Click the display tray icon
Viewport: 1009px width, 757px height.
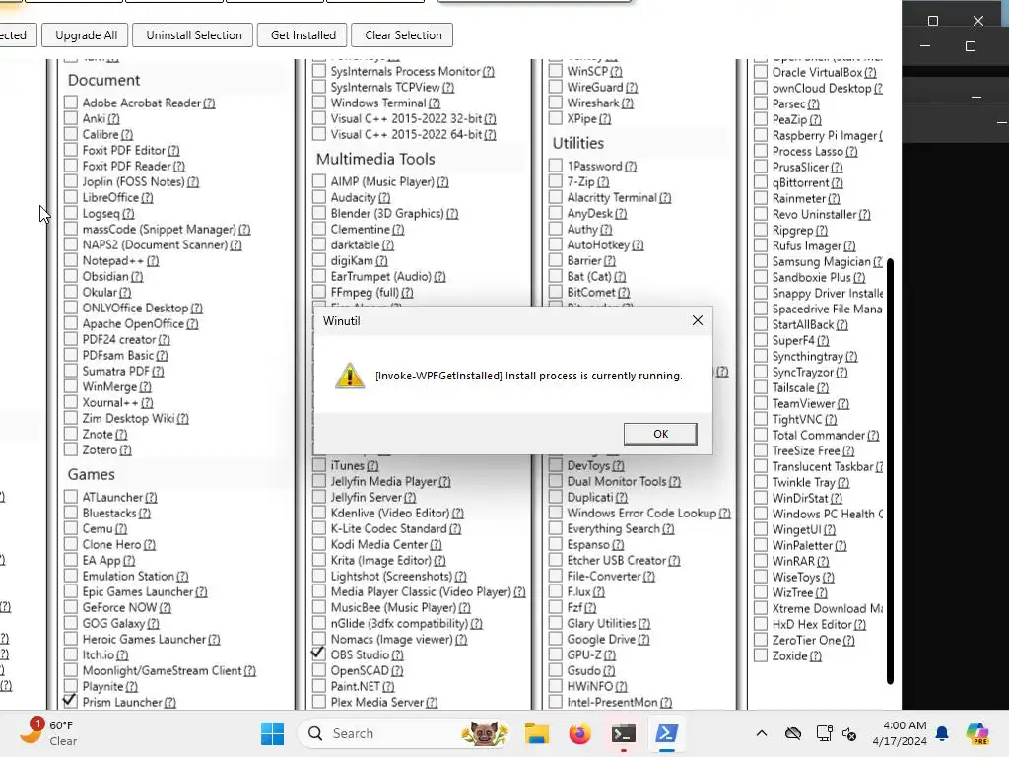(824, 733)
